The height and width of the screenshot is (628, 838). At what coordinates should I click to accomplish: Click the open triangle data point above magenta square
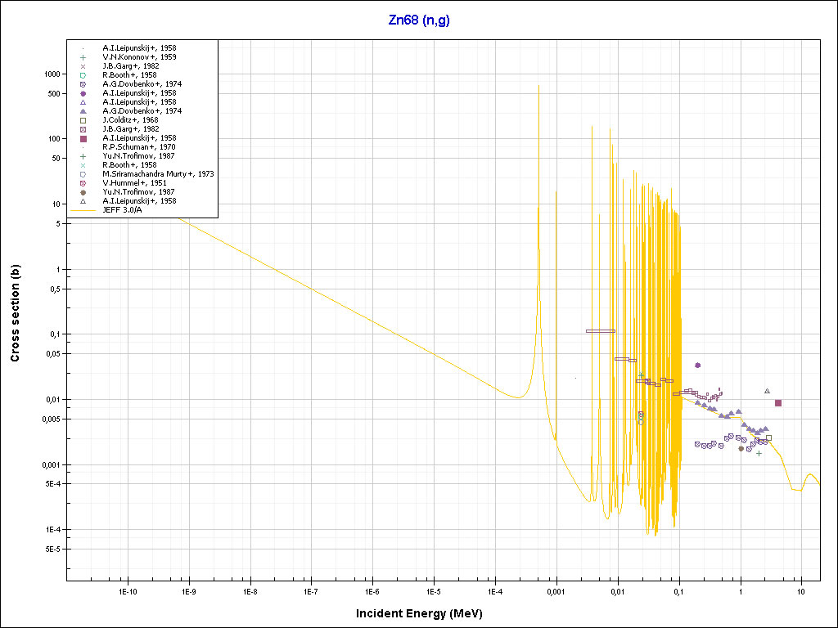pos(767,391)
